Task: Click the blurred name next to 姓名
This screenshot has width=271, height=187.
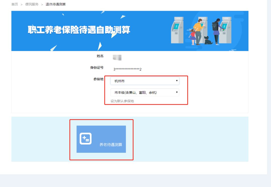Action: [117, 57]
